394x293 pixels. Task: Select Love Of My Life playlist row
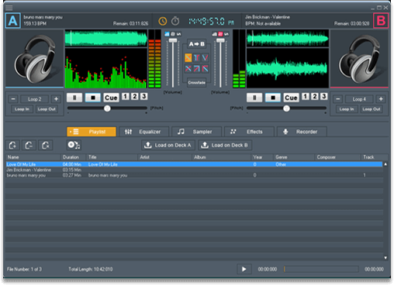click(x=194, y=164)
